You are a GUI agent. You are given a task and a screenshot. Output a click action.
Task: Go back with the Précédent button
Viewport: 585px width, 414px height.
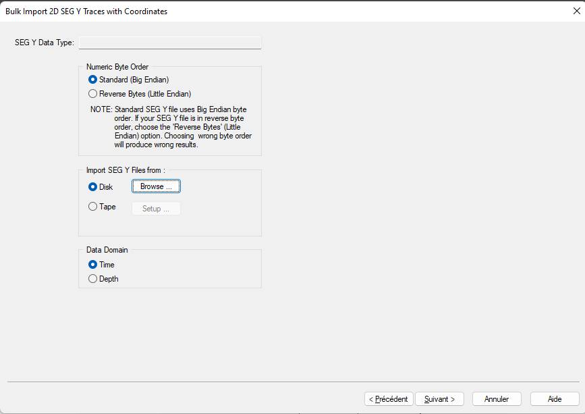click(x=389, y=399)
